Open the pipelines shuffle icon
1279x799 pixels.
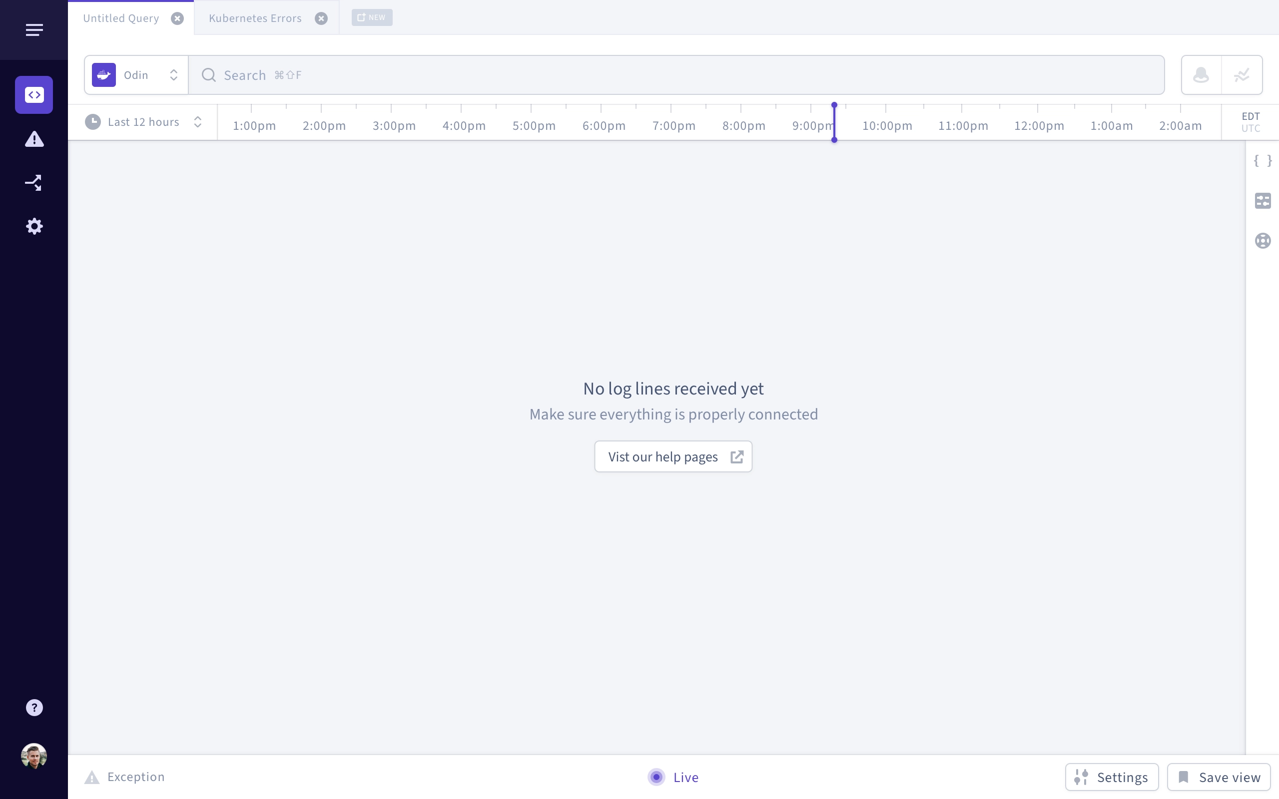[x=34, y=183]
